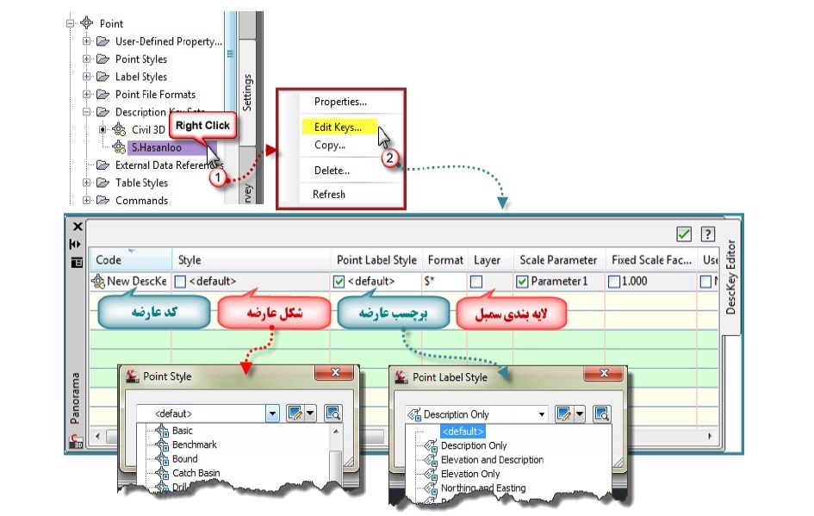The image size is (814, 516).
Task: Click edit style icon in Point Label Style dialog
Action: point(564,414)
